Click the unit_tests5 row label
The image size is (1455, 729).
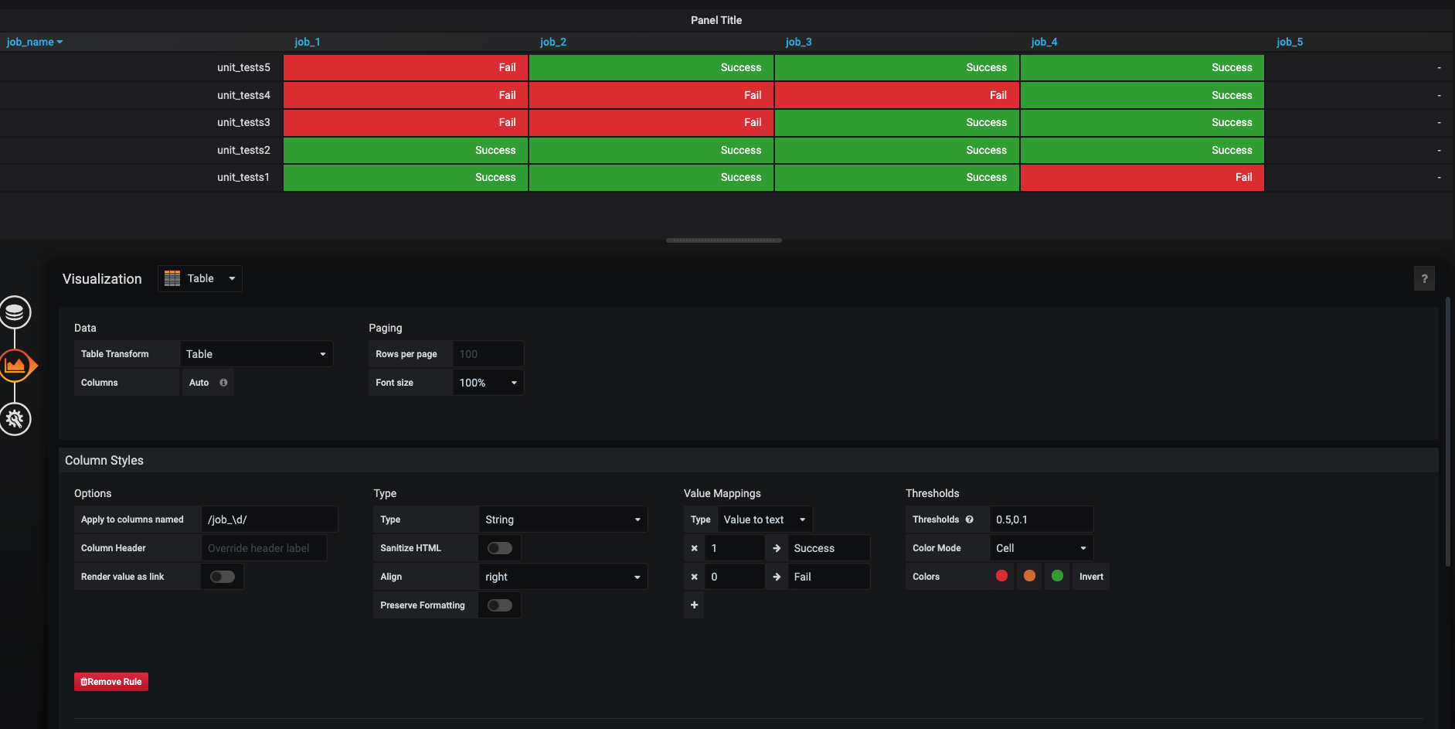click(x=243, y=67)
